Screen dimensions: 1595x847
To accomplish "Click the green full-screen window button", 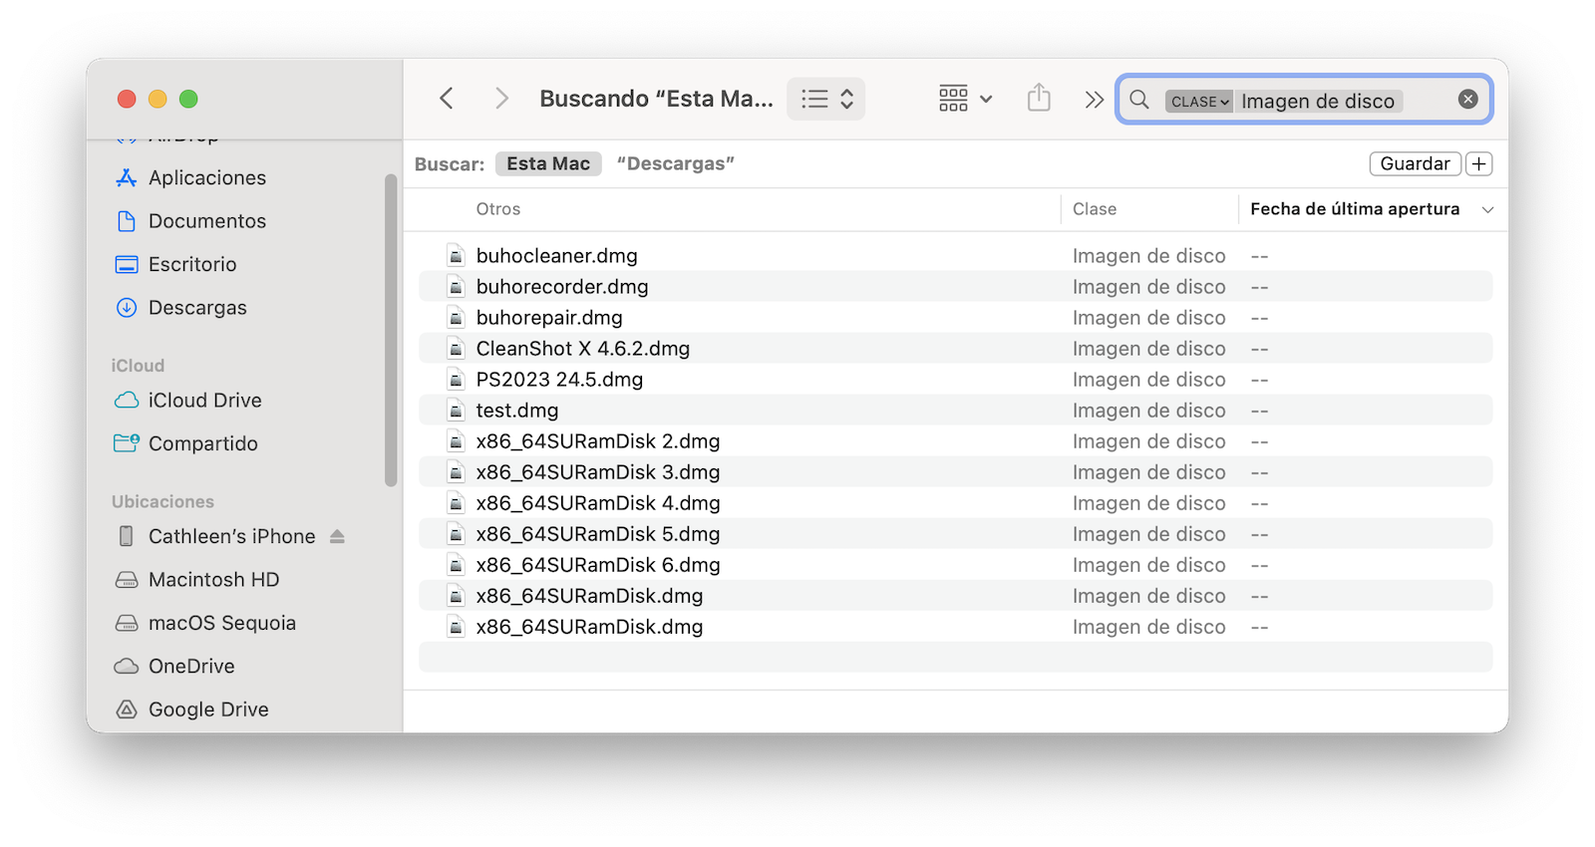I will coord(188,99).
